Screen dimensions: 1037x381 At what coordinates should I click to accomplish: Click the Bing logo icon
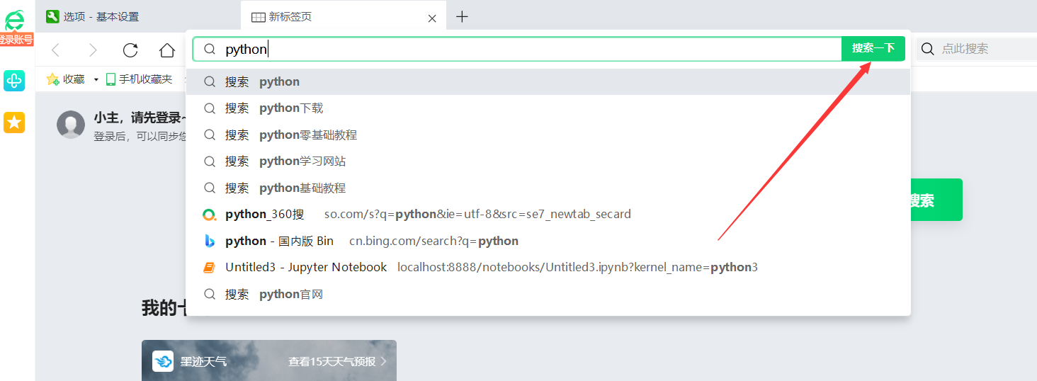[x=210, y=241]
